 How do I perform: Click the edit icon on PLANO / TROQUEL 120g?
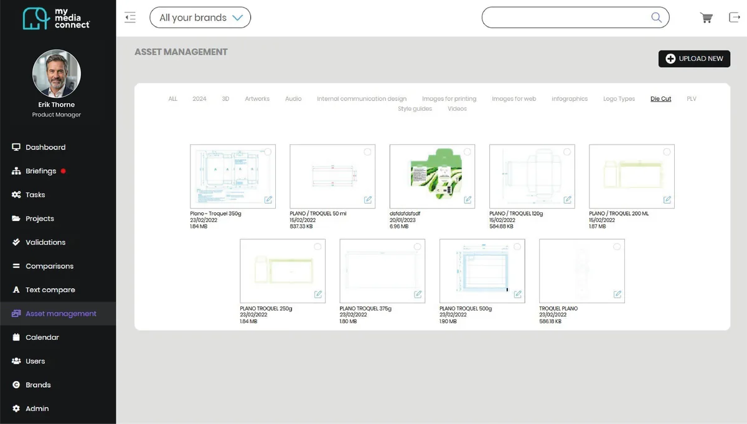click(567, 200)
